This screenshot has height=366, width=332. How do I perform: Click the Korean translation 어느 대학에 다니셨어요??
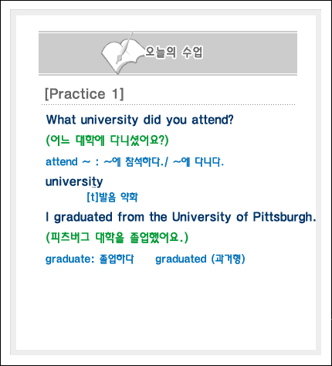pyautogui.click(x=107, y=141)
